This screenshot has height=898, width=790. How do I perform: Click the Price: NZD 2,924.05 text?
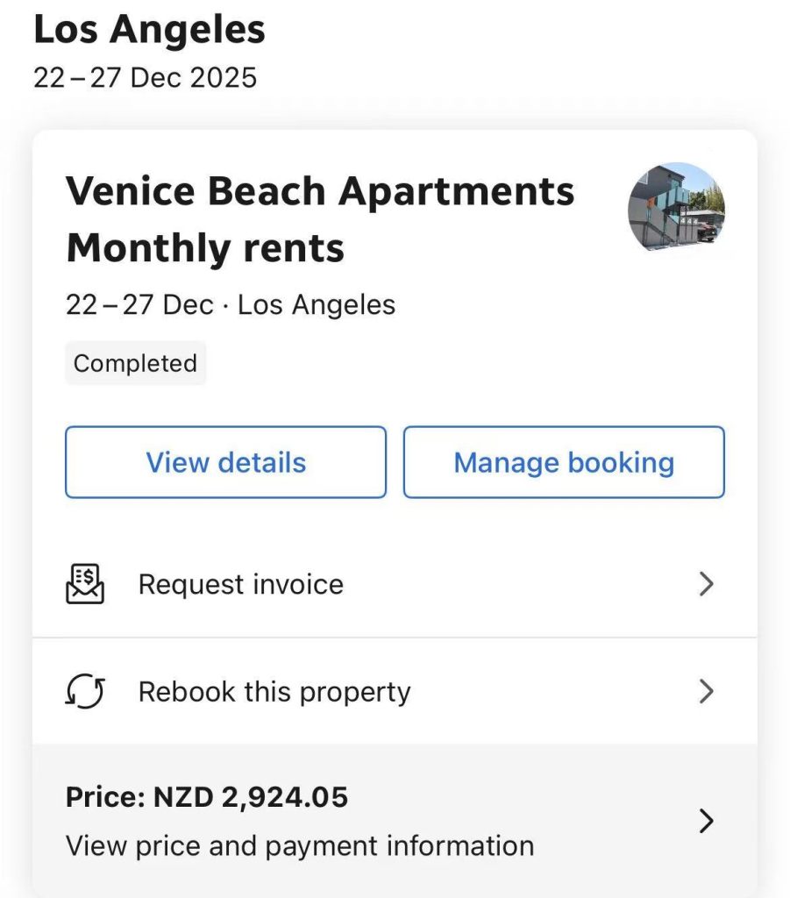point(207,797)
